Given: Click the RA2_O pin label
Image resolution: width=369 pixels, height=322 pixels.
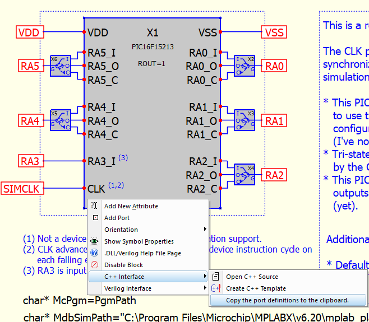Looking at the screenshot, I should 201,175.
